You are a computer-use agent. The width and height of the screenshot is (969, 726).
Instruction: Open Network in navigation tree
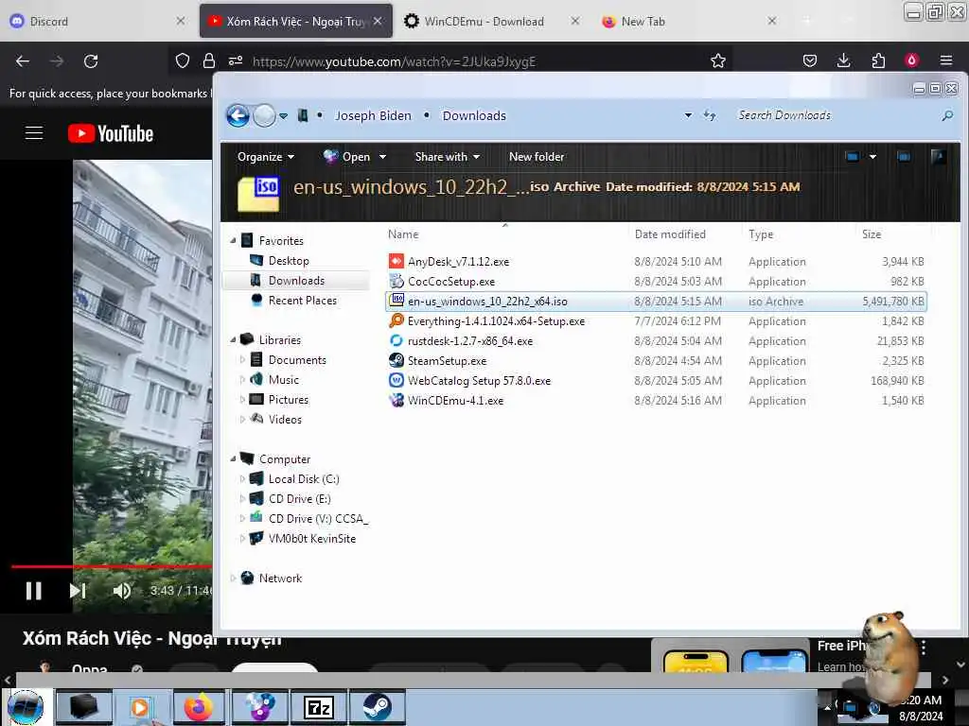click(x=280, y=578)
